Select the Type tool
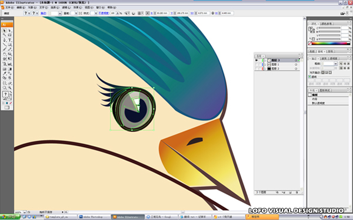This screenshot has width=353, height=220. pos(9,40)
